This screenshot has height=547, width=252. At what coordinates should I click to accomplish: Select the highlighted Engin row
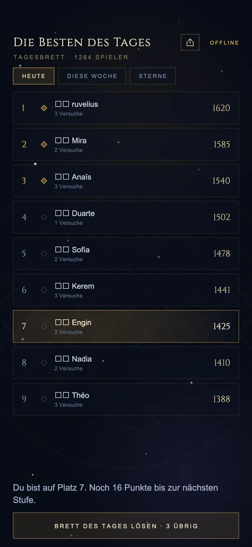[x=126, y=326]
